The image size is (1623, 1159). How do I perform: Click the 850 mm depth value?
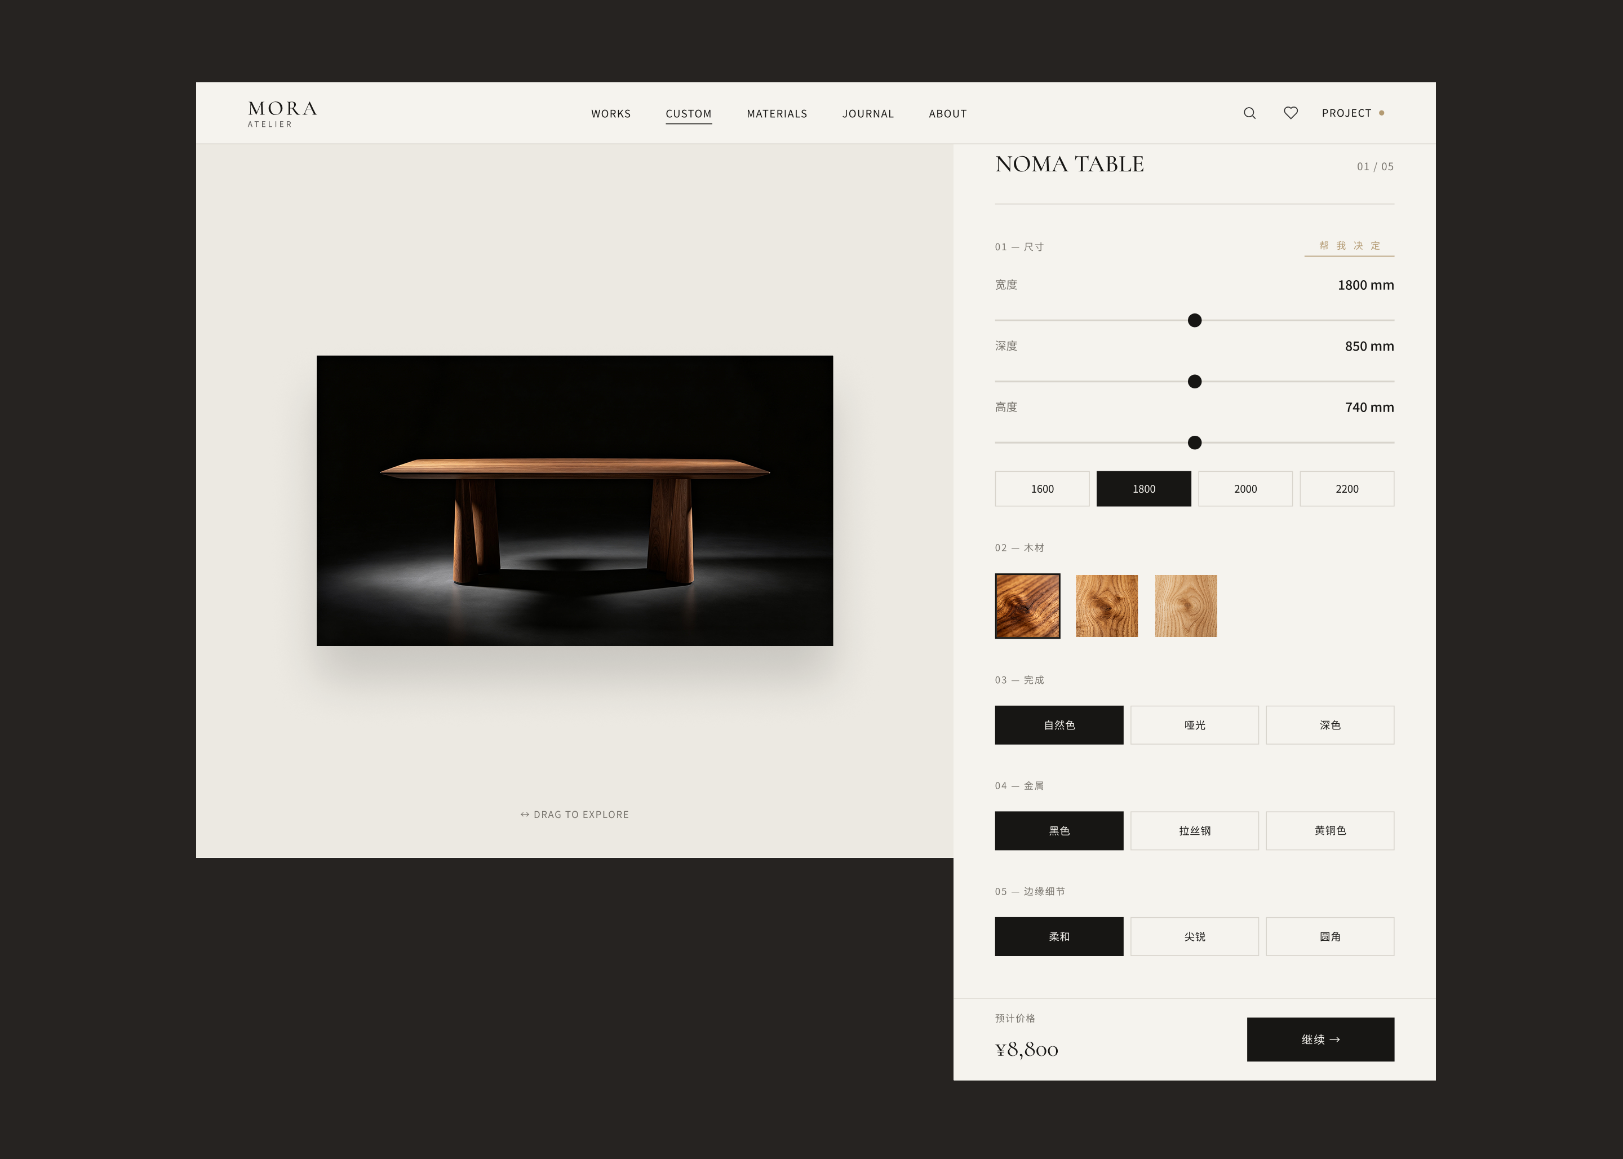pyautogui.click(x=1369, y=346)
